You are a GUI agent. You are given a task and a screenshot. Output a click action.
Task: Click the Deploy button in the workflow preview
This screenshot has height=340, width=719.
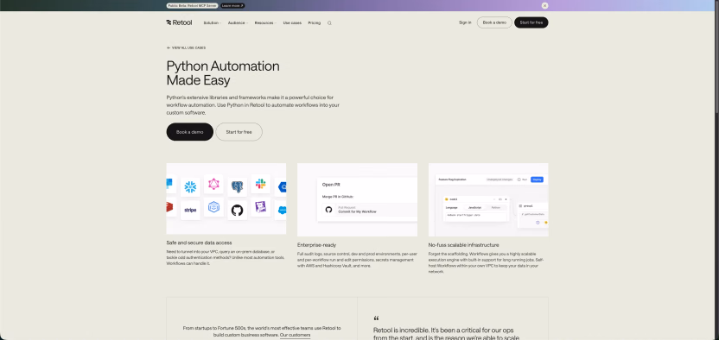click(537, 179)
